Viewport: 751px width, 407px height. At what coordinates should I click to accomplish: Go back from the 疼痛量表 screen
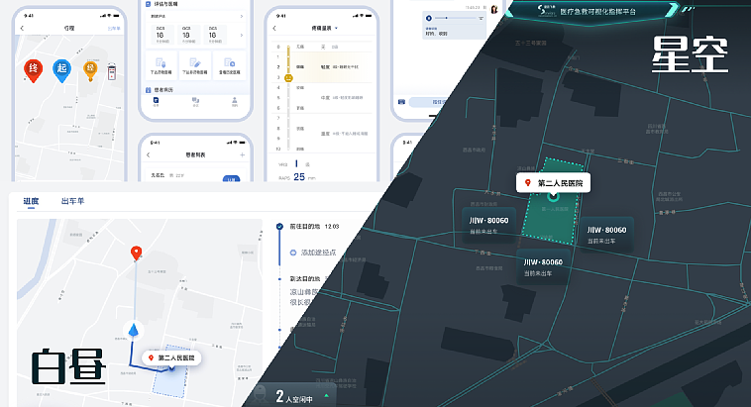274,29
